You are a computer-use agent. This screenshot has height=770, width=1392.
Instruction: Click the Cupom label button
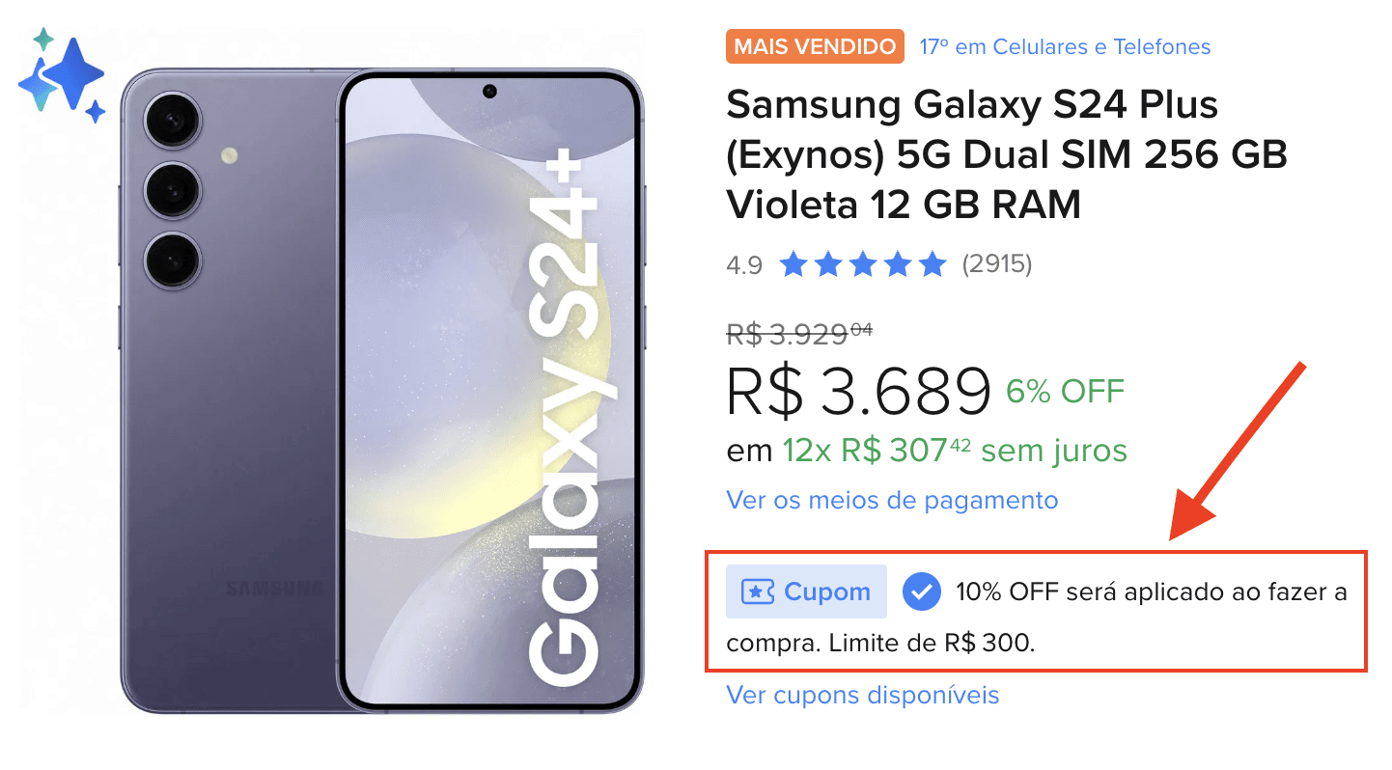point(806,591)
